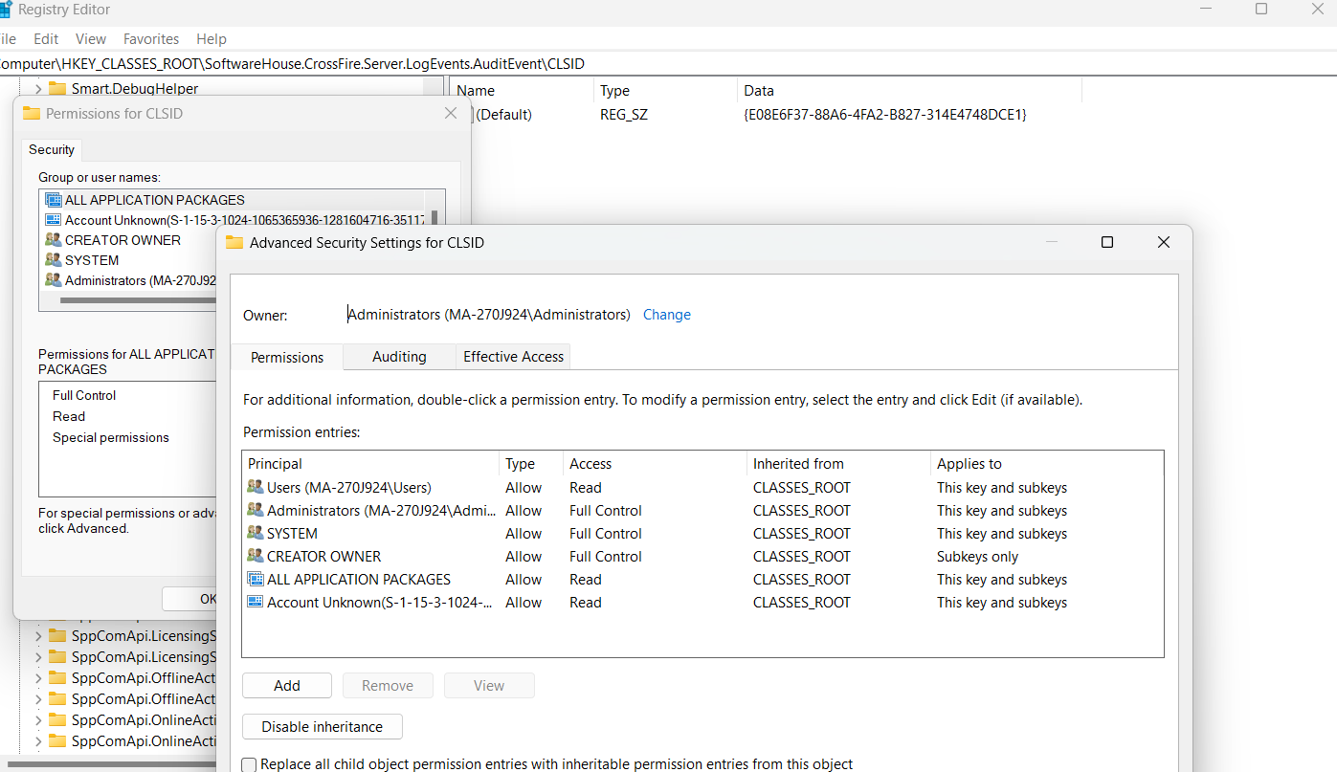
Task: Click SYSTEM icon in Permissions for CLSID list
Action: pyautogui.click(x=53, y=260)
